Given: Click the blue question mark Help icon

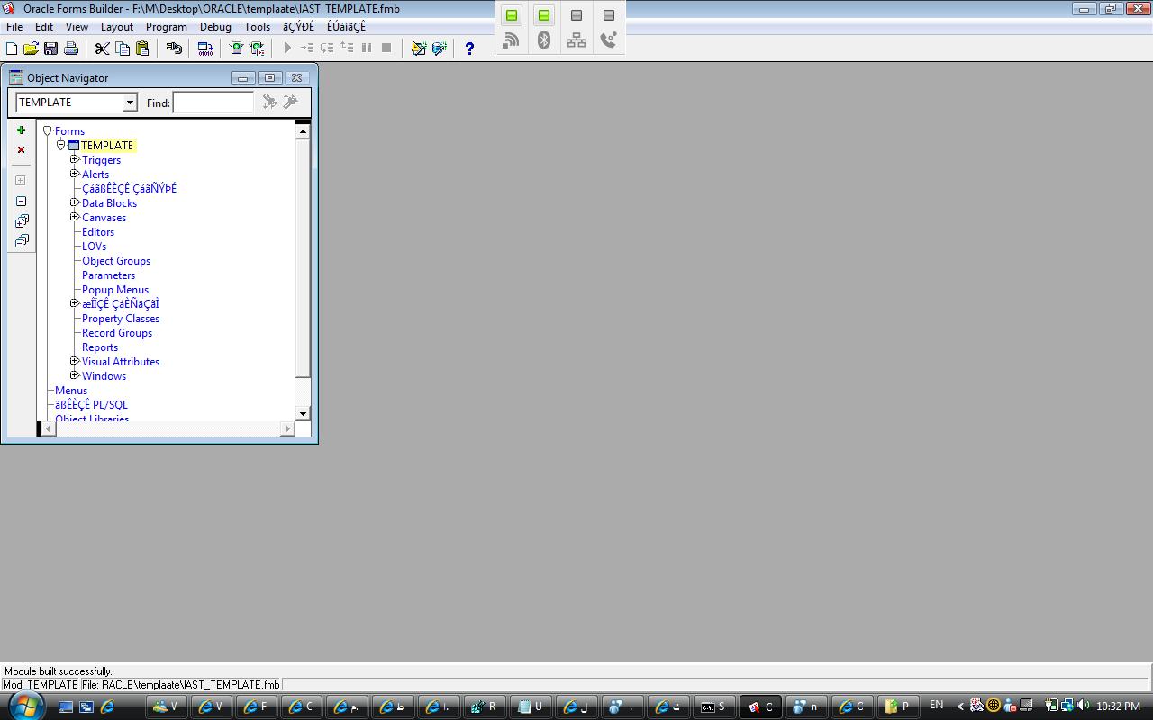Looking at the screenshot, I should point(468,49).
